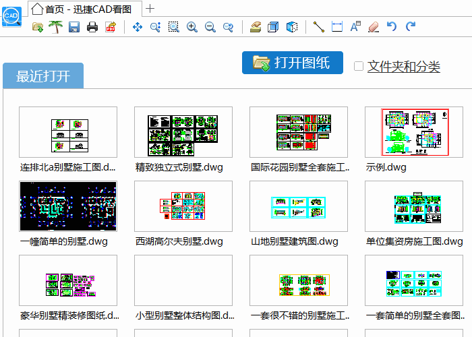Open thumbnail 豪华别墅精装修图纸
472x337 pixels.
68,280
